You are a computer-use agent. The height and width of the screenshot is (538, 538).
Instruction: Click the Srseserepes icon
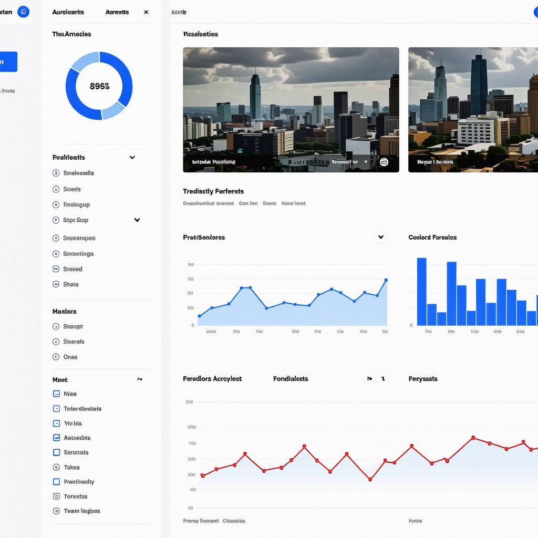56,238
